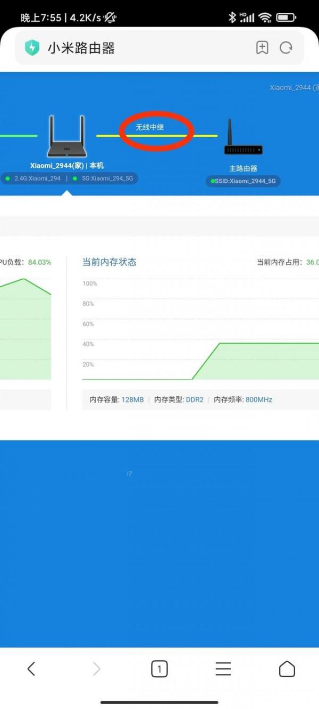Tap the browser forward arrow
Screen dimensions: 319x709
pyautogui.click(x=96, y=669)
